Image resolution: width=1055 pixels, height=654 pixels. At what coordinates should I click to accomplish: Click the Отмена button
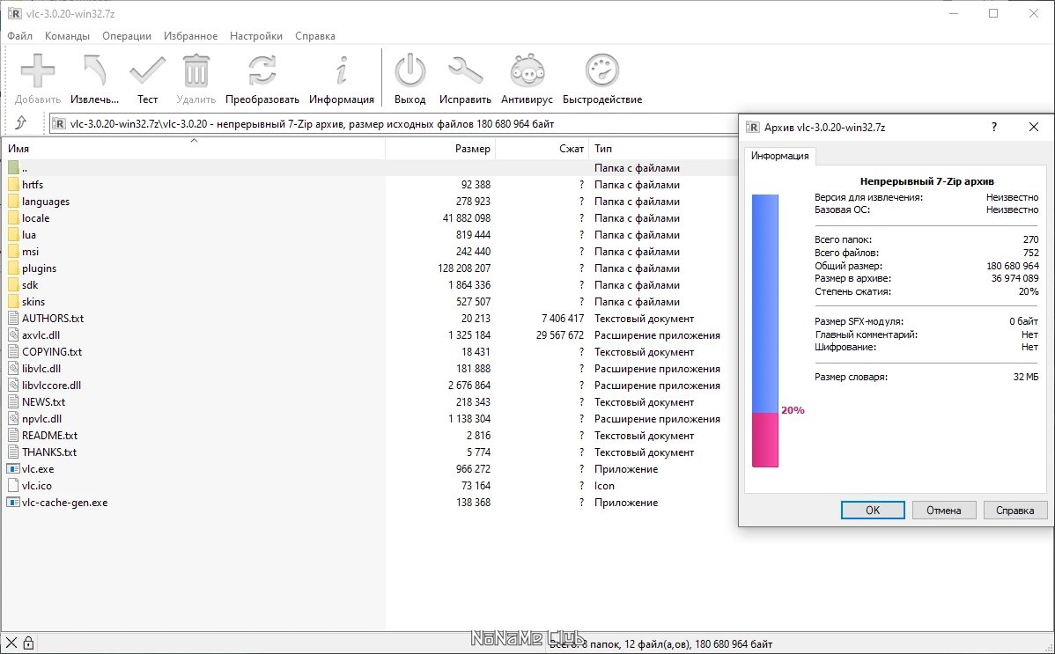pos(944,511)
